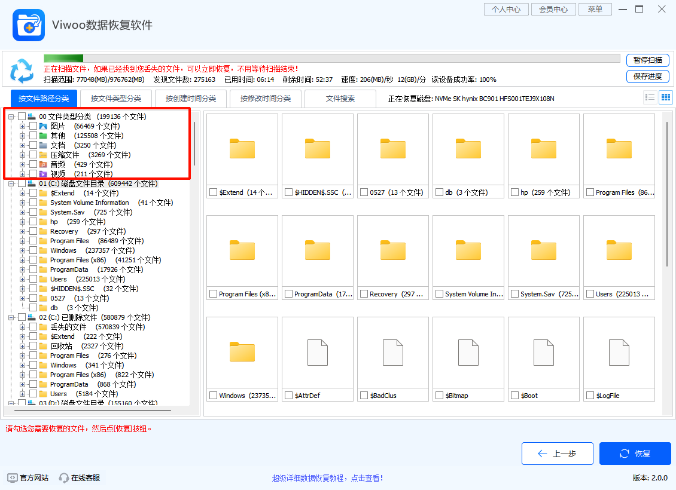Click the 图片 category icon in tree
Viewport: 676px width, 490px height.
tap(42, 126)
